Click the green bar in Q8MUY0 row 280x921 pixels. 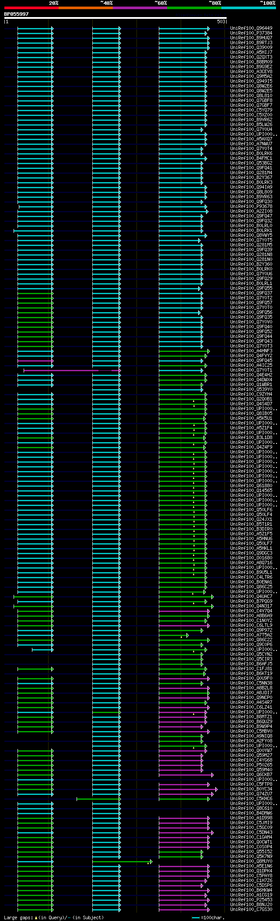(x=122, y=861)
